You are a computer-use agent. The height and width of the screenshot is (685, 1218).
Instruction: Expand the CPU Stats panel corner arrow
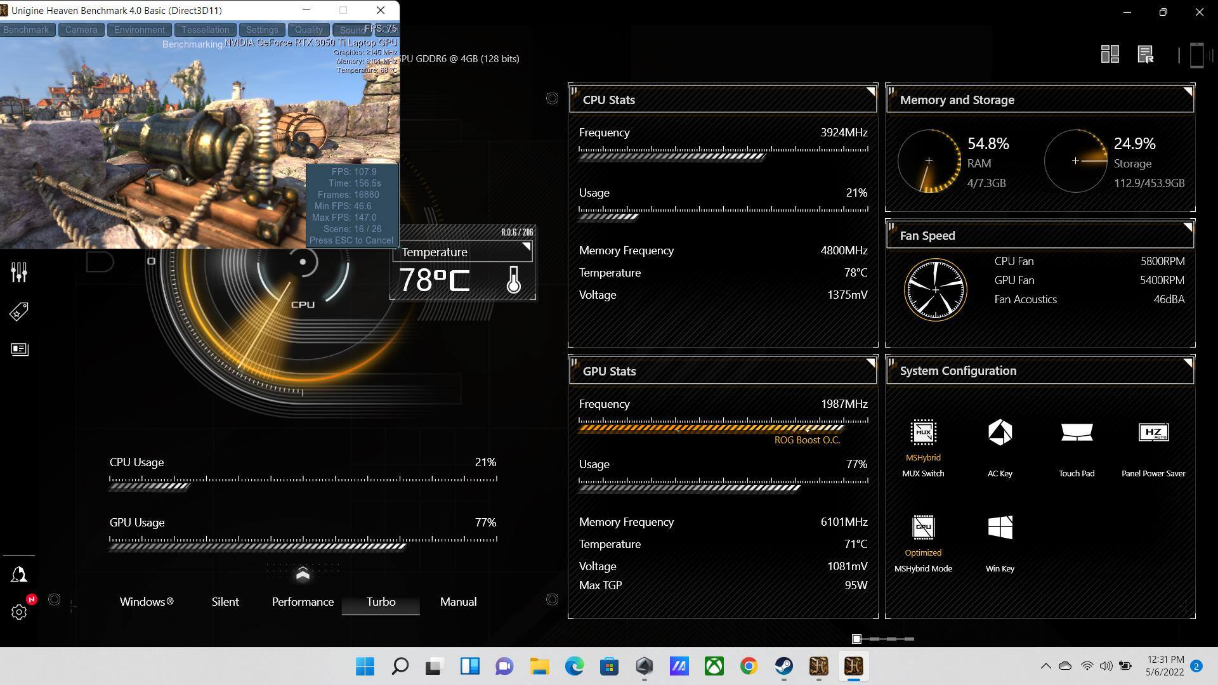(x=870, y=91)
